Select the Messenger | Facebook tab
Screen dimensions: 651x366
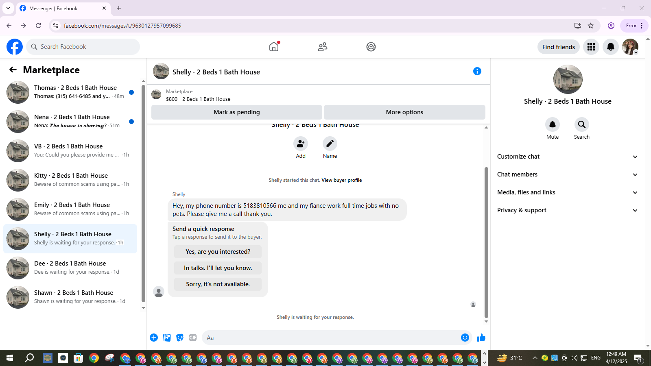click(x=63, y=9)
